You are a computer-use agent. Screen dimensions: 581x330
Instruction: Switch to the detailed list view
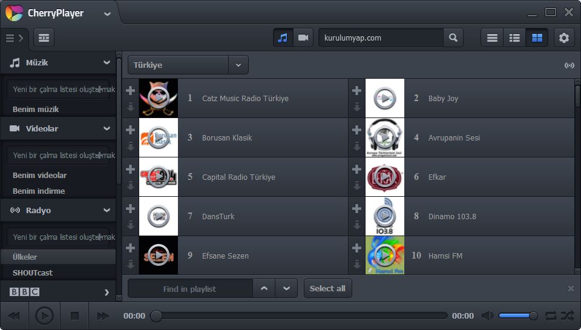[514, 38]
